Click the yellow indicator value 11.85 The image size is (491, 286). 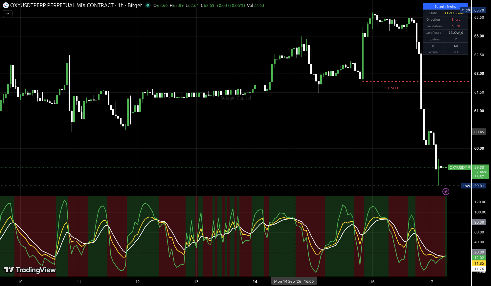[479, 263]
